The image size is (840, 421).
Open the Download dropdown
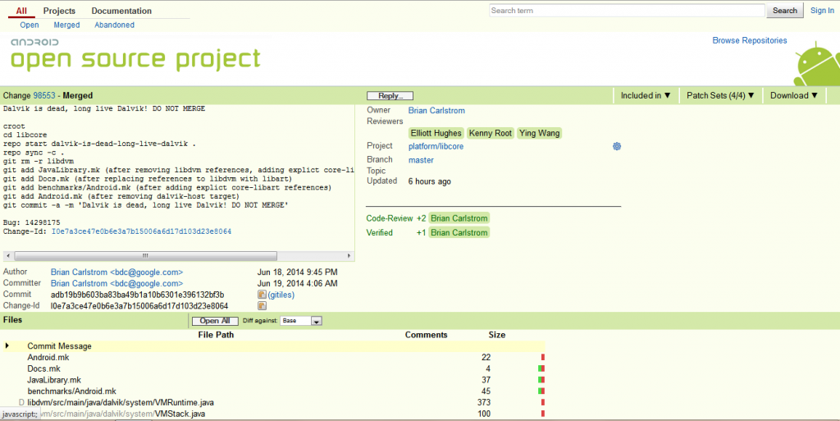pos(794,95)
